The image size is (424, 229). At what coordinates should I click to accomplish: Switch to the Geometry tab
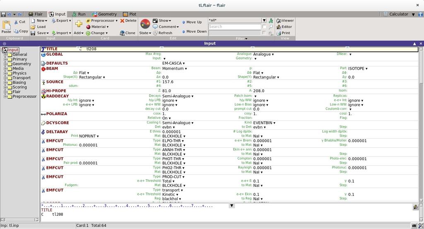(x=104, y=14)
